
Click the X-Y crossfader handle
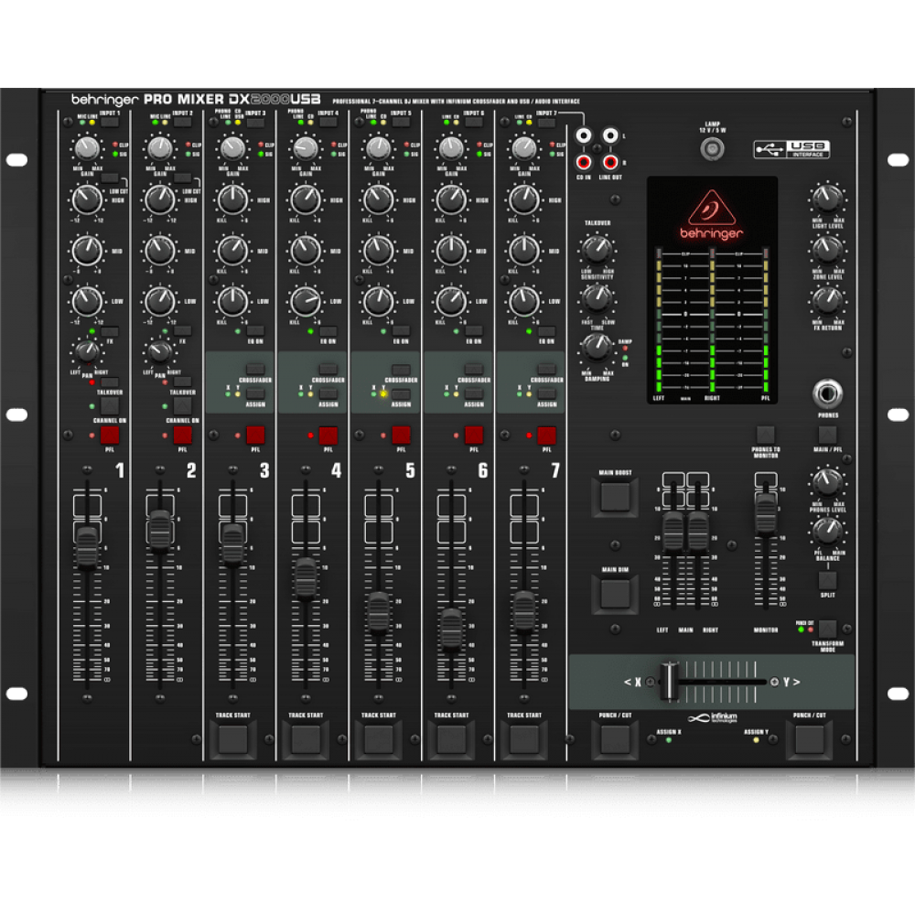click(670, 681)
